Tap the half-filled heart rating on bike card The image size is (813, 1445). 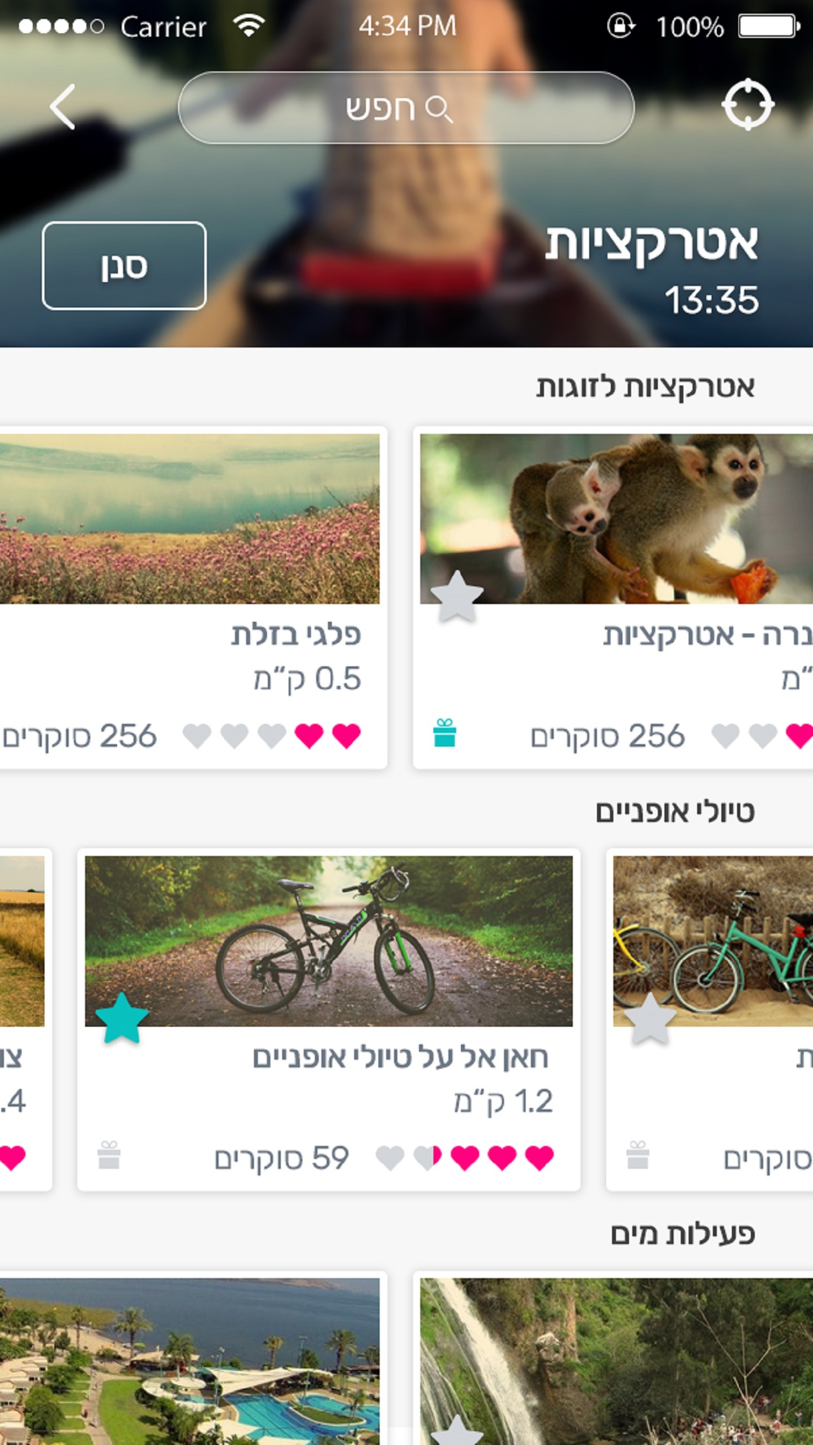[427, 1158]
